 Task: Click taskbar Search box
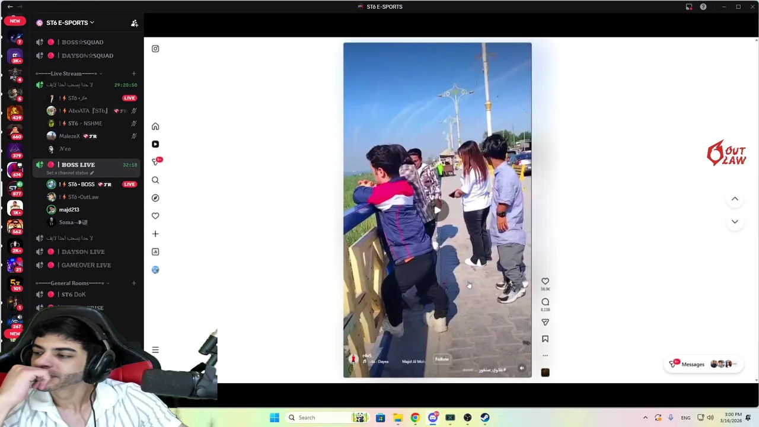327,418
